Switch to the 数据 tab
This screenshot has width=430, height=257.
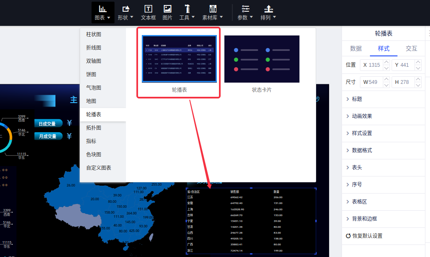[356, 48]
